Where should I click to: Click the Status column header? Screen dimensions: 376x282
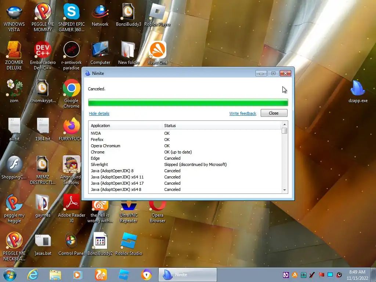click(221, 126)
